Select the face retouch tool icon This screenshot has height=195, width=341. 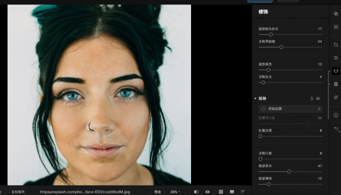coord(336,71)
